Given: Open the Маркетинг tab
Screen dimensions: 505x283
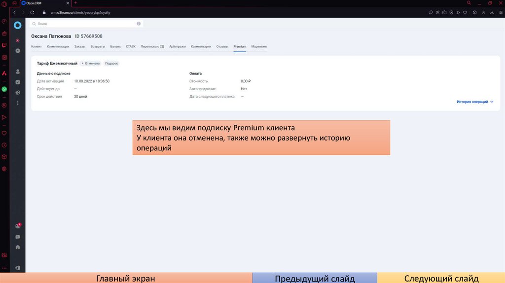Looking at the screenshot, I should click(x=259, y=47).
